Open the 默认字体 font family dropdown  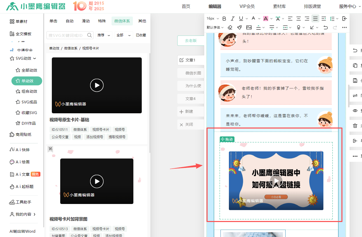coord(215,27)
